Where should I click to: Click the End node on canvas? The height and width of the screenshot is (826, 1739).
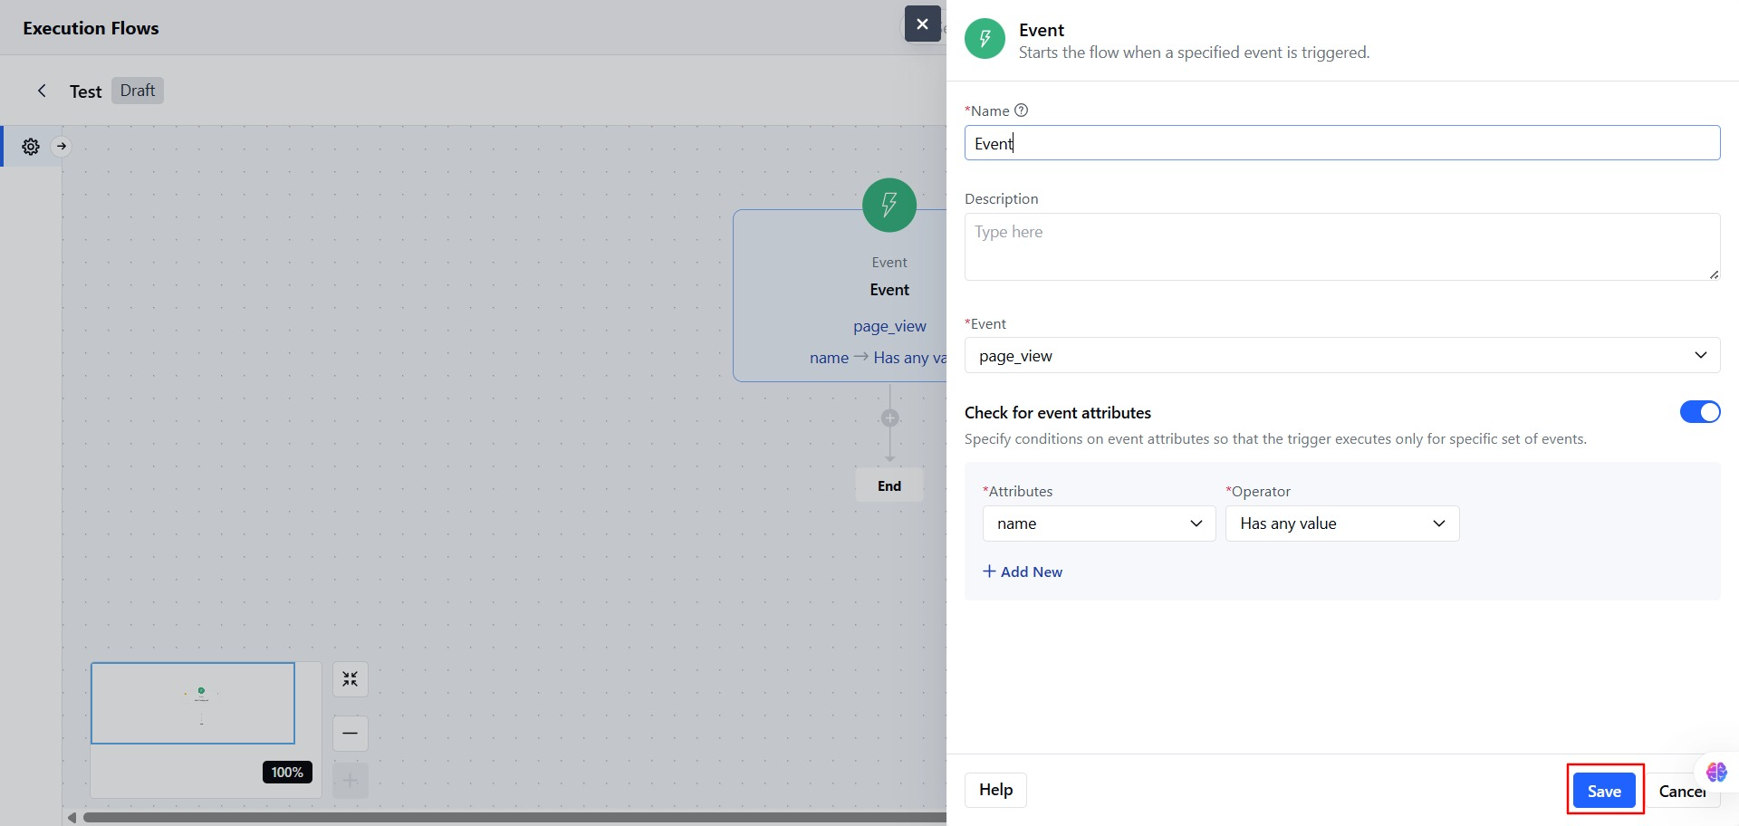[x=889, y=485]
